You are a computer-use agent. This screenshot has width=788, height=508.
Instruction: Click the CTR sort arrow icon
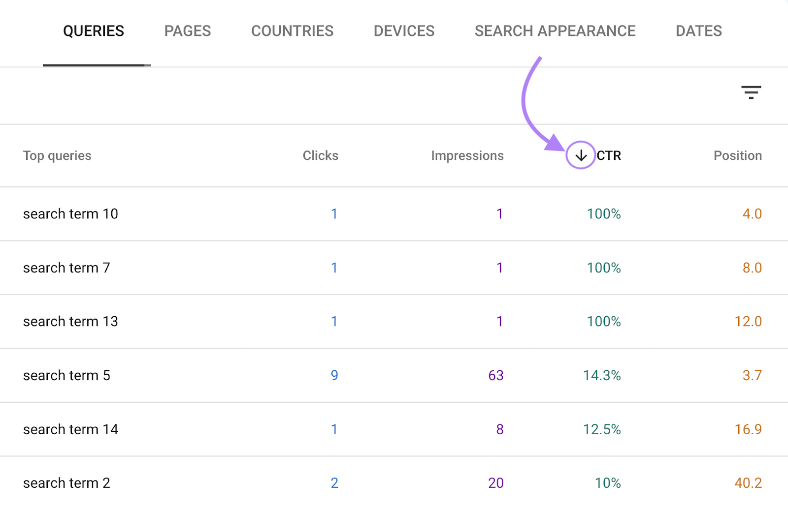click(581, 155)
